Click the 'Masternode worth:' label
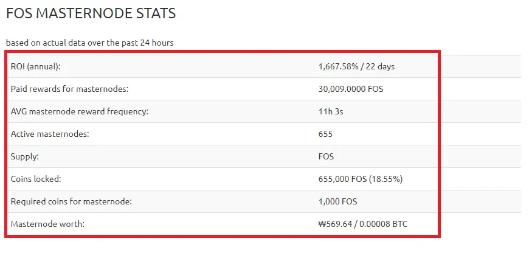 (x=47, y=224)
